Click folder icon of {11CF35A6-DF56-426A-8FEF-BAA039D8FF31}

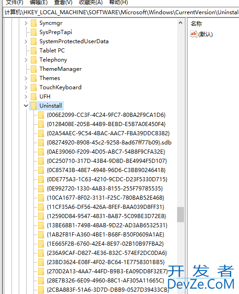(41, 207)
